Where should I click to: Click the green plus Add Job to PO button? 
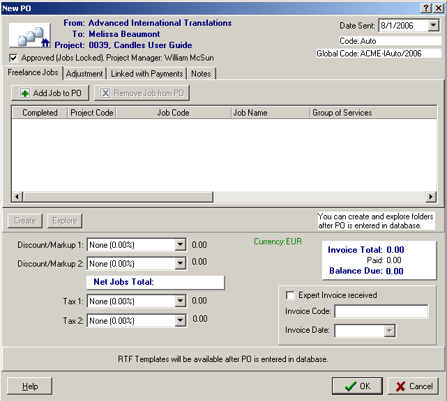click(50, 93)
